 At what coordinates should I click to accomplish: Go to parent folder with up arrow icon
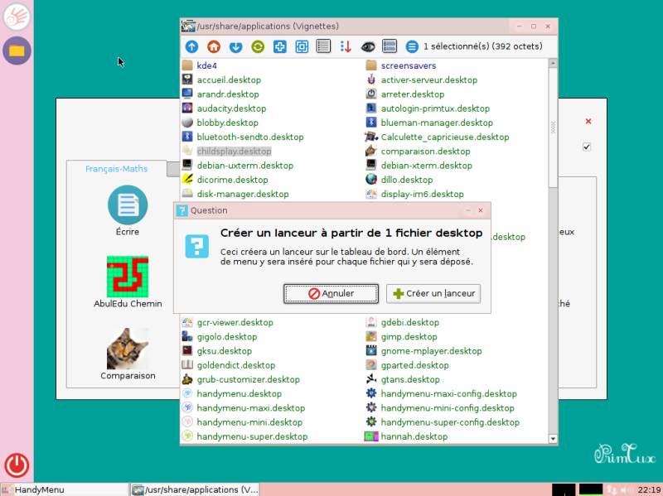(x=192, y=46)
